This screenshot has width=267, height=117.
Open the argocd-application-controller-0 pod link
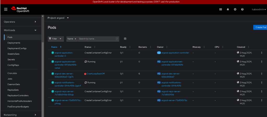tap(64, 54)
